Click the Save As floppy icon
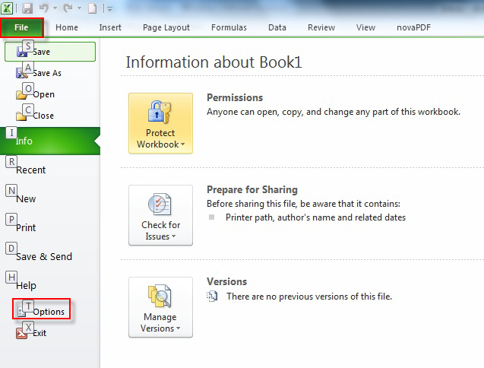The image size is (484, 368). [22, 73]
